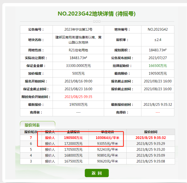Select the 报价列表 tab
This screenshot has height=183, width=187.
[32, 125]
